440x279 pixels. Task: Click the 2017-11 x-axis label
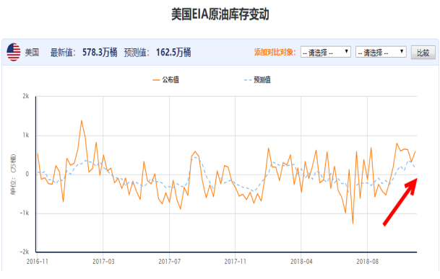point(236,262)
